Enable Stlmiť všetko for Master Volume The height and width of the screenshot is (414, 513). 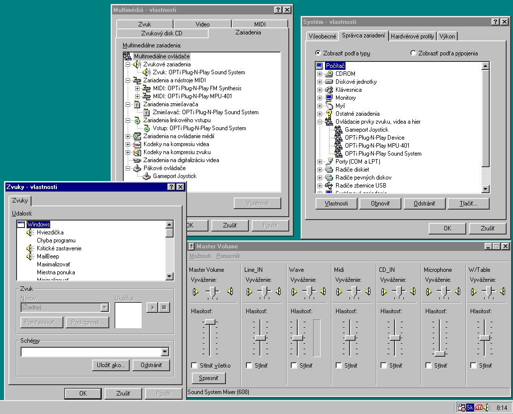pyautogui.click(x=194, y=365)
